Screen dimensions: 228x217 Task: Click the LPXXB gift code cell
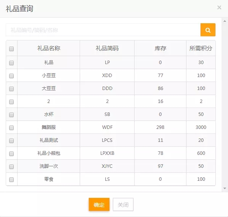pos(107,153)
